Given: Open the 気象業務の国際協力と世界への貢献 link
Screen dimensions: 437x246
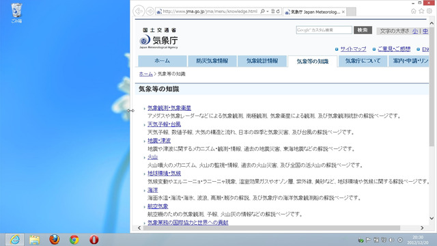Looking at the screenshot, I should [x=188, y=223].
